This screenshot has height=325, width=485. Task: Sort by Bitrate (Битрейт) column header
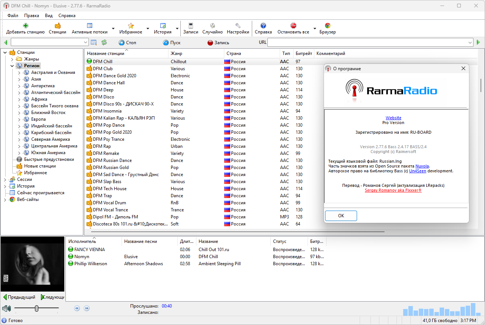[304, 53]
